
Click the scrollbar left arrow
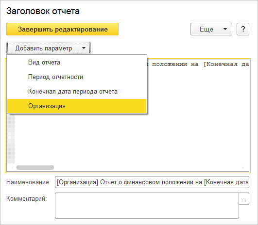coord(12,167)
